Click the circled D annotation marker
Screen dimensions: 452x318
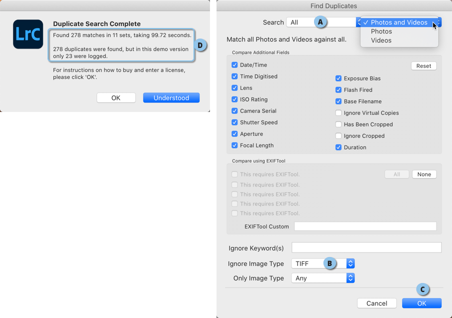[x=200, y=45]
